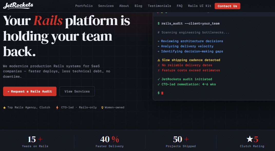Click the "Identifying decision-making gaps" line
This screenshot has height=151, width=275.
click(x=192, y=51)
